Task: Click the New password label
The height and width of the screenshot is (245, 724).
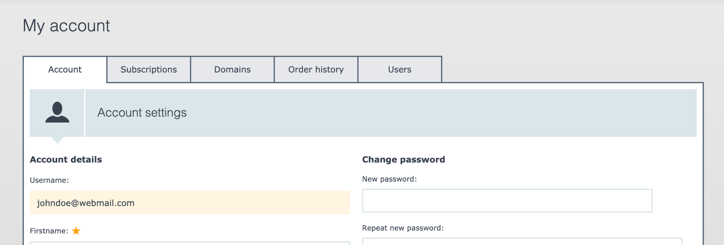Action: coord(389,179)
